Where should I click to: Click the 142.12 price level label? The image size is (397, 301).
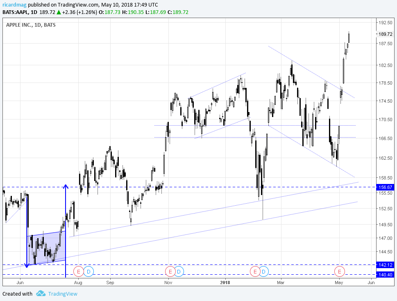click(x=386, y=265)
